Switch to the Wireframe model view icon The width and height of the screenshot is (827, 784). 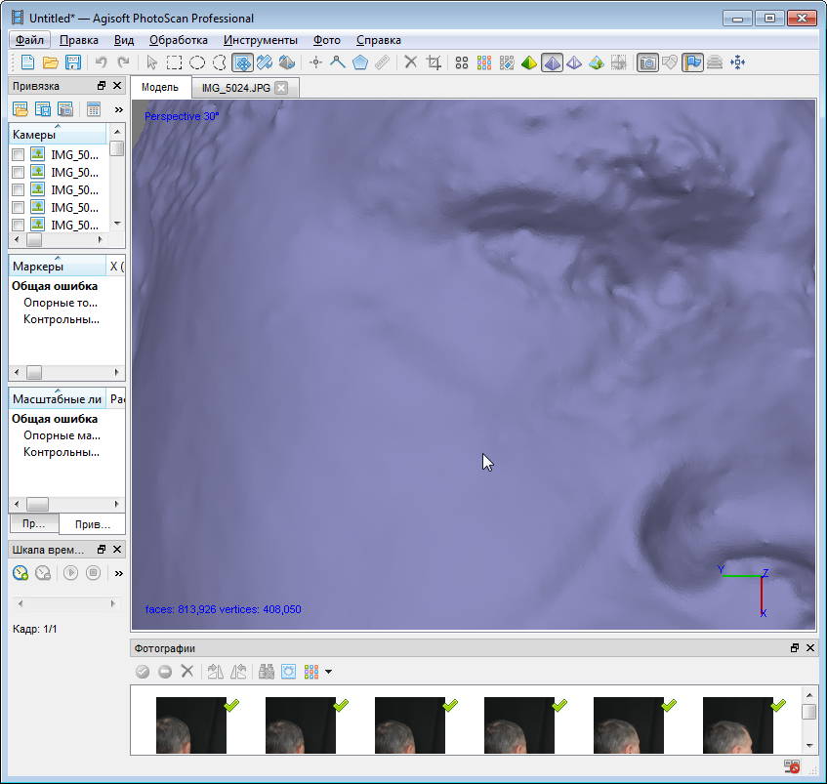pyautogui.click(x=574, y=62)
